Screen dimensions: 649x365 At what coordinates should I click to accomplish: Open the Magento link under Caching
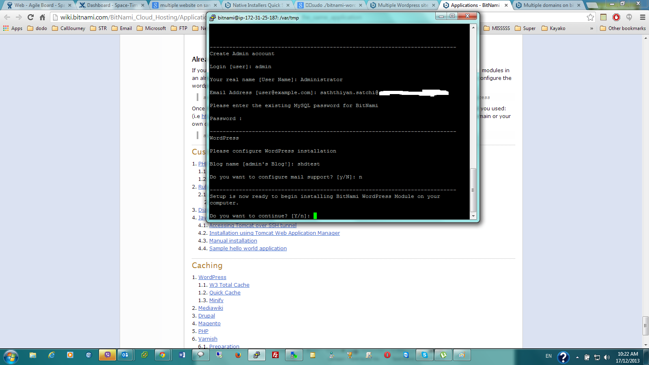pyautogui.click(x=209, y=324)
